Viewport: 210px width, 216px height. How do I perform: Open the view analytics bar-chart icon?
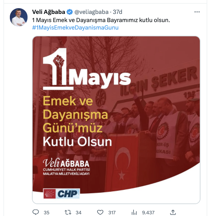click(134, 212)
